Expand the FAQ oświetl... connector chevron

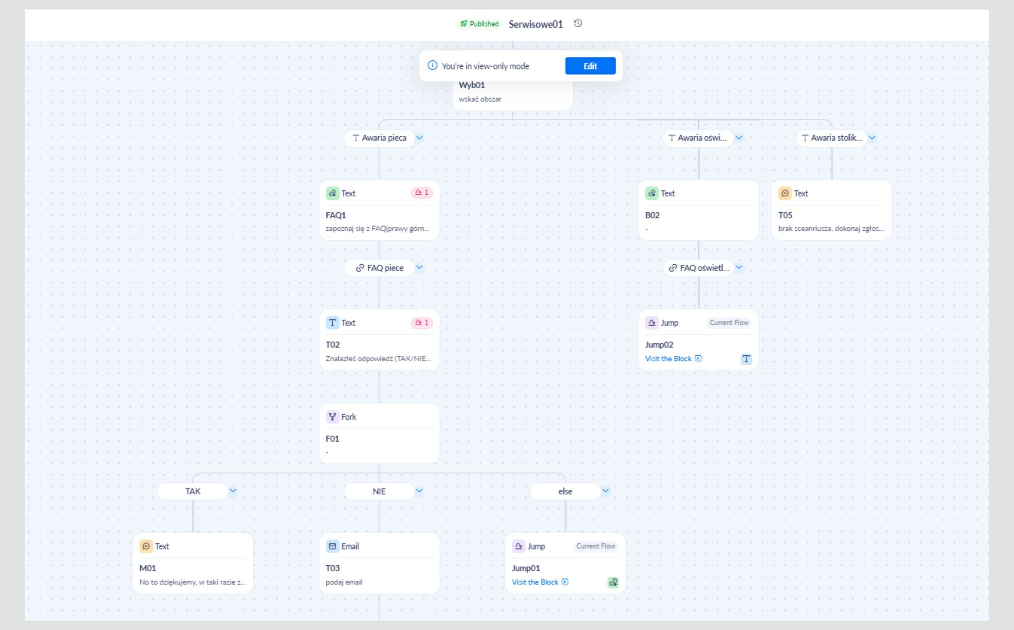click(x=739, y=267)
